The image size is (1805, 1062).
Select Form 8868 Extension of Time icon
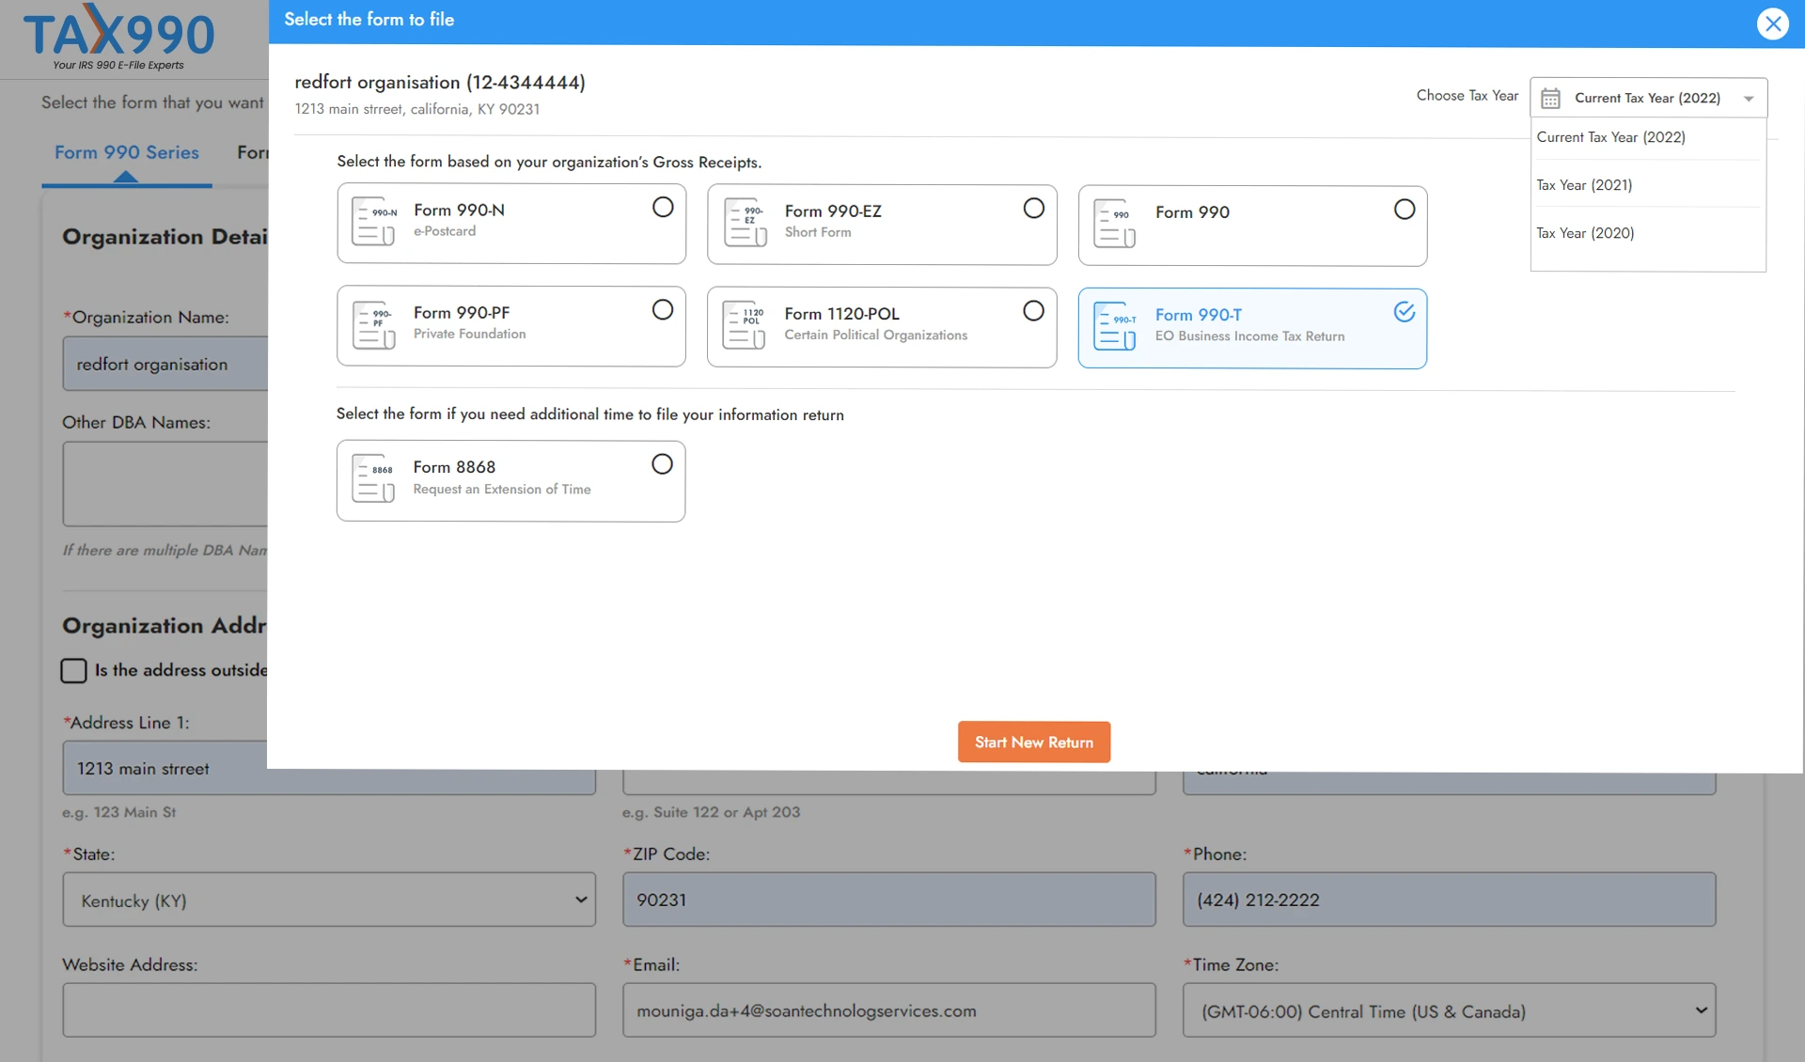click(374, 480)
